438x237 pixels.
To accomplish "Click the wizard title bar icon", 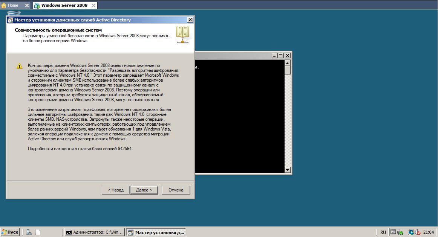I will pos(10,20).
